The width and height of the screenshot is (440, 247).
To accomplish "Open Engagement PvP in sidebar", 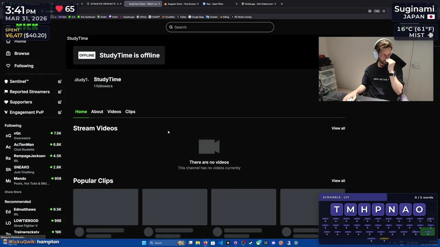I will pyautogui.click(x=24, y=113).
